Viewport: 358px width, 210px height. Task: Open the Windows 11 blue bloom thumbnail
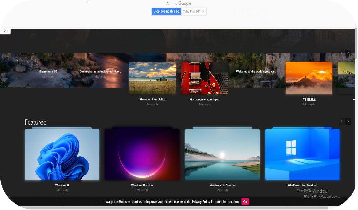(62, 155)
